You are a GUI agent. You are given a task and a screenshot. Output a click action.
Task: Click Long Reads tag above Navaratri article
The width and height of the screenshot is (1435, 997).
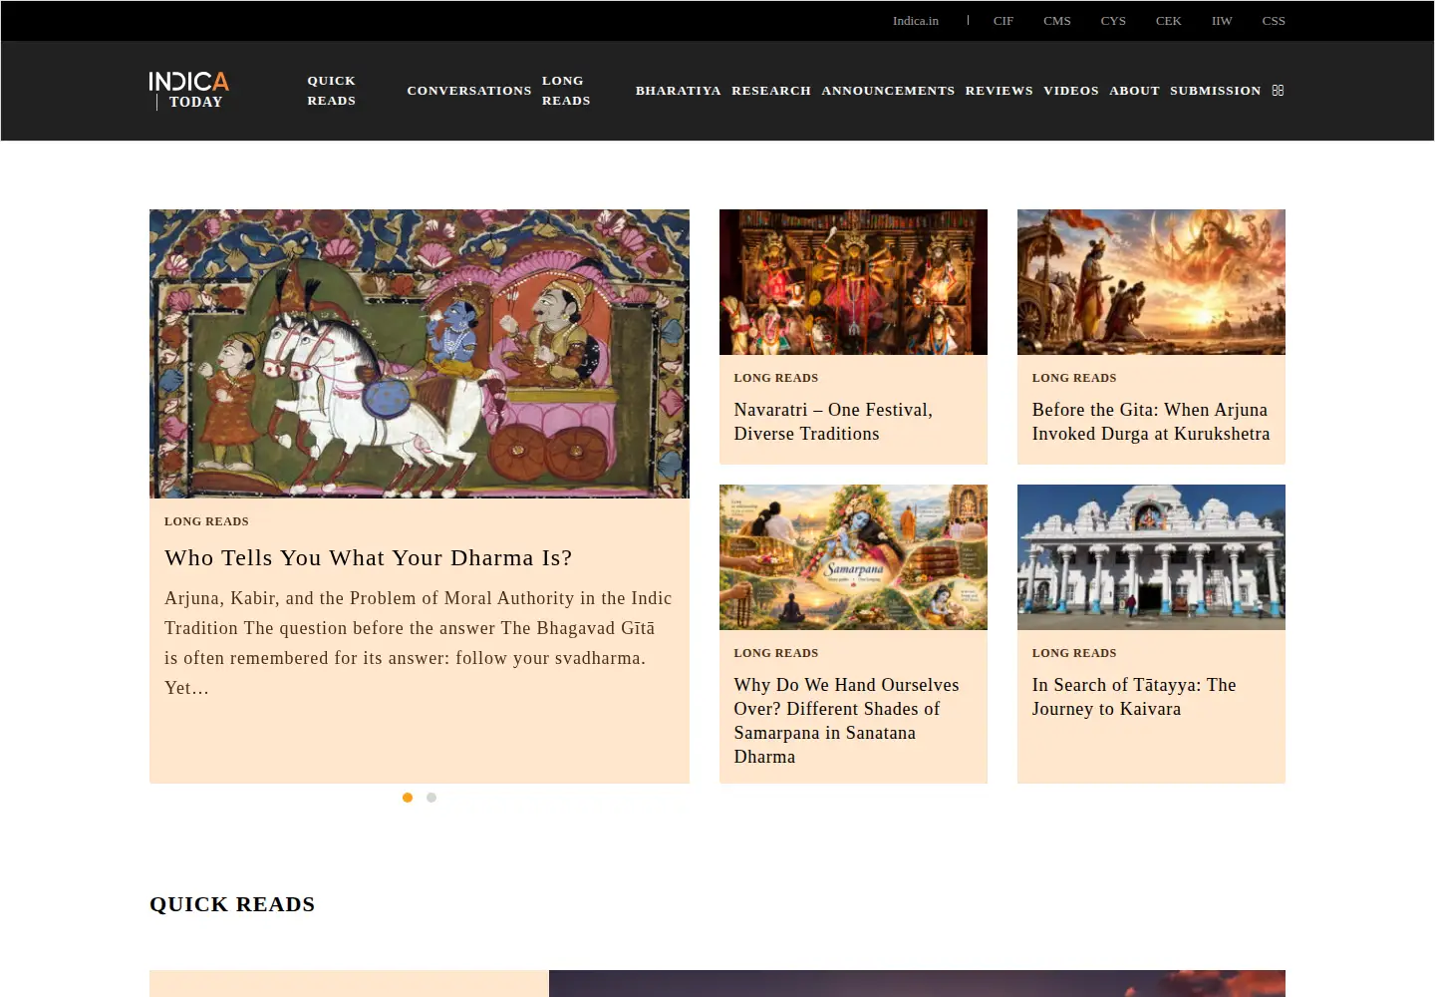pos(776,378)
